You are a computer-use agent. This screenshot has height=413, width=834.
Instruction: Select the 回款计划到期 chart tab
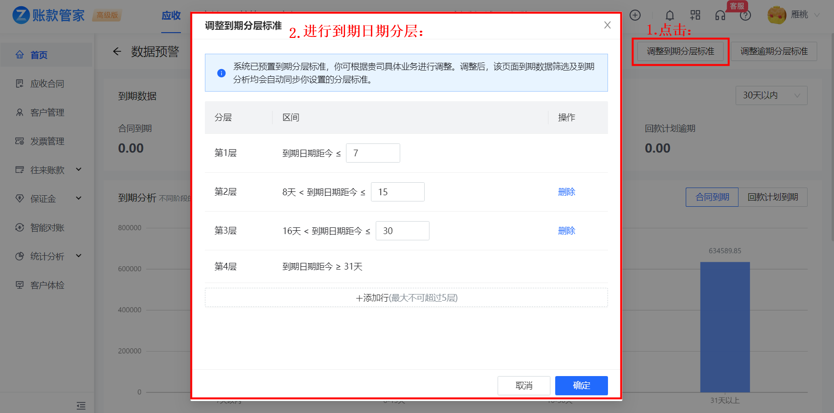point(773,197)
